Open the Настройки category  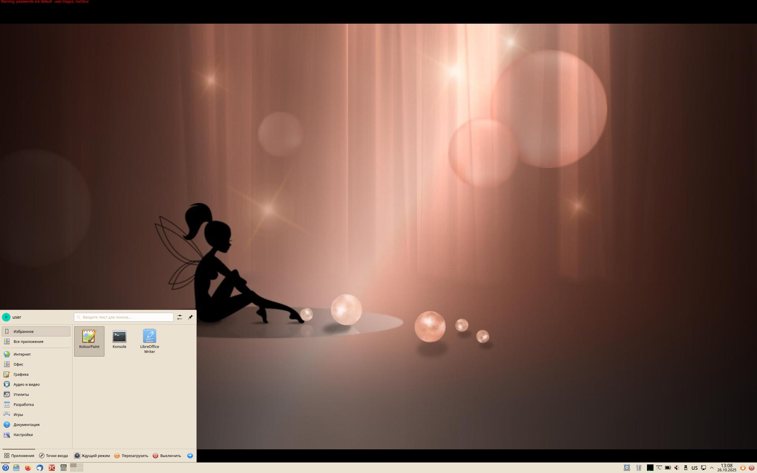(36, 435)
